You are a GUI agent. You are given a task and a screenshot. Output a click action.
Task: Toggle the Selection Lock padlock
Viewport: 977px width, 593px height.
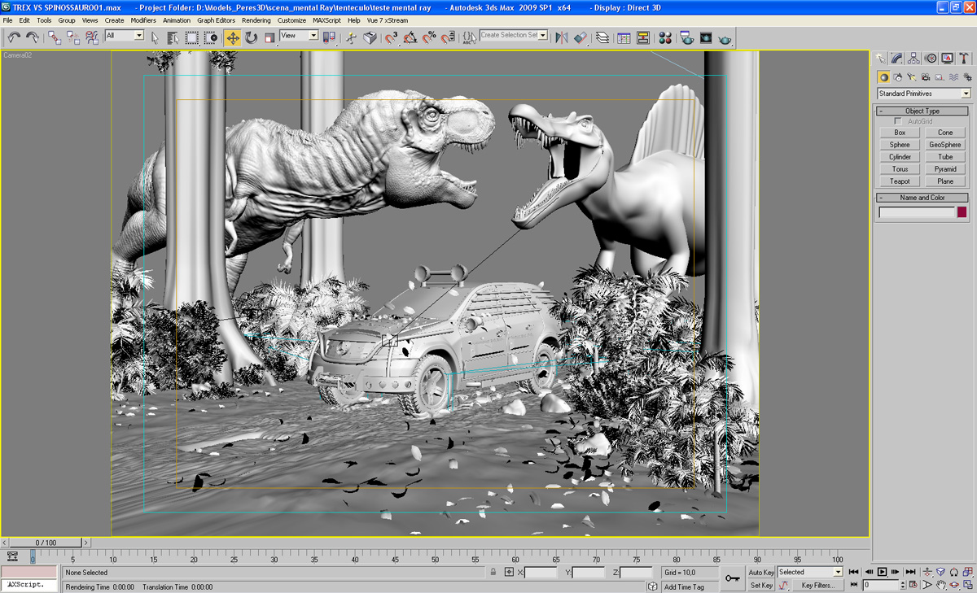click(493, 573)
